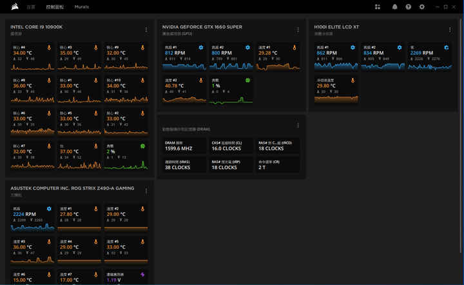Click the pump 2269 RPM graph

(430, 67)
